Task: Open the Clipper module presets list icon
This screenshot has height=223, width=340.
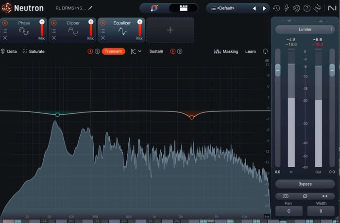Action: tap(54, 31)
